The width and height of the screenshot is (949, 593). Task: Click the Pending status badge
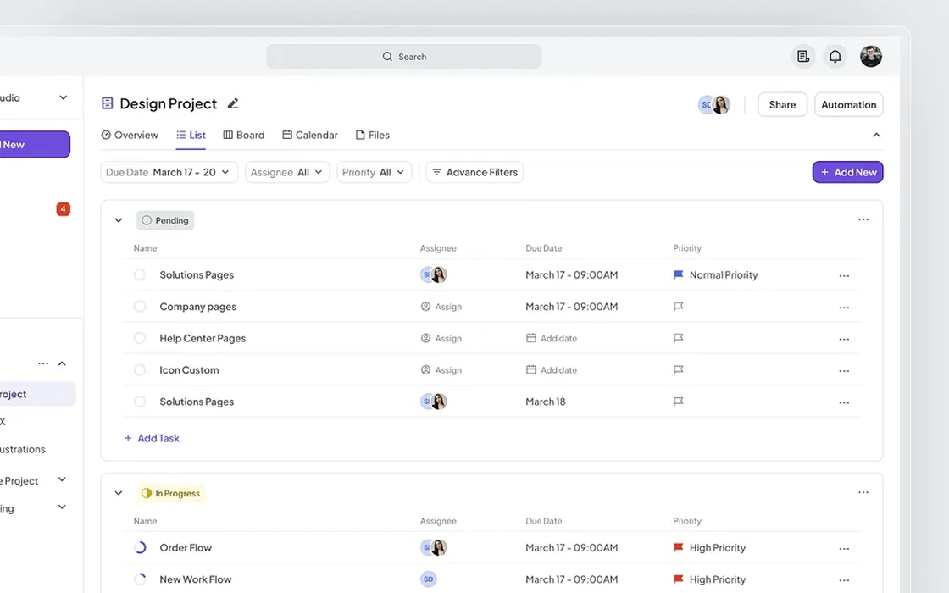(x=165, y=220)
